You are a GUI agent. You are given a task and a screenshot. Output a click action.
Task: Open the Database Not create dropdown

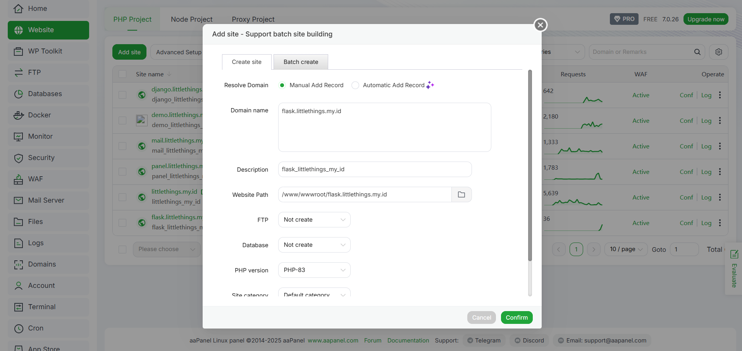click(x=314, y=245)
